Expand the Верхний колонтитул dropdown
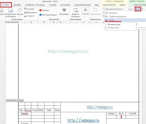Viewport: 146px width, 124px height. (x=114, y=9)
